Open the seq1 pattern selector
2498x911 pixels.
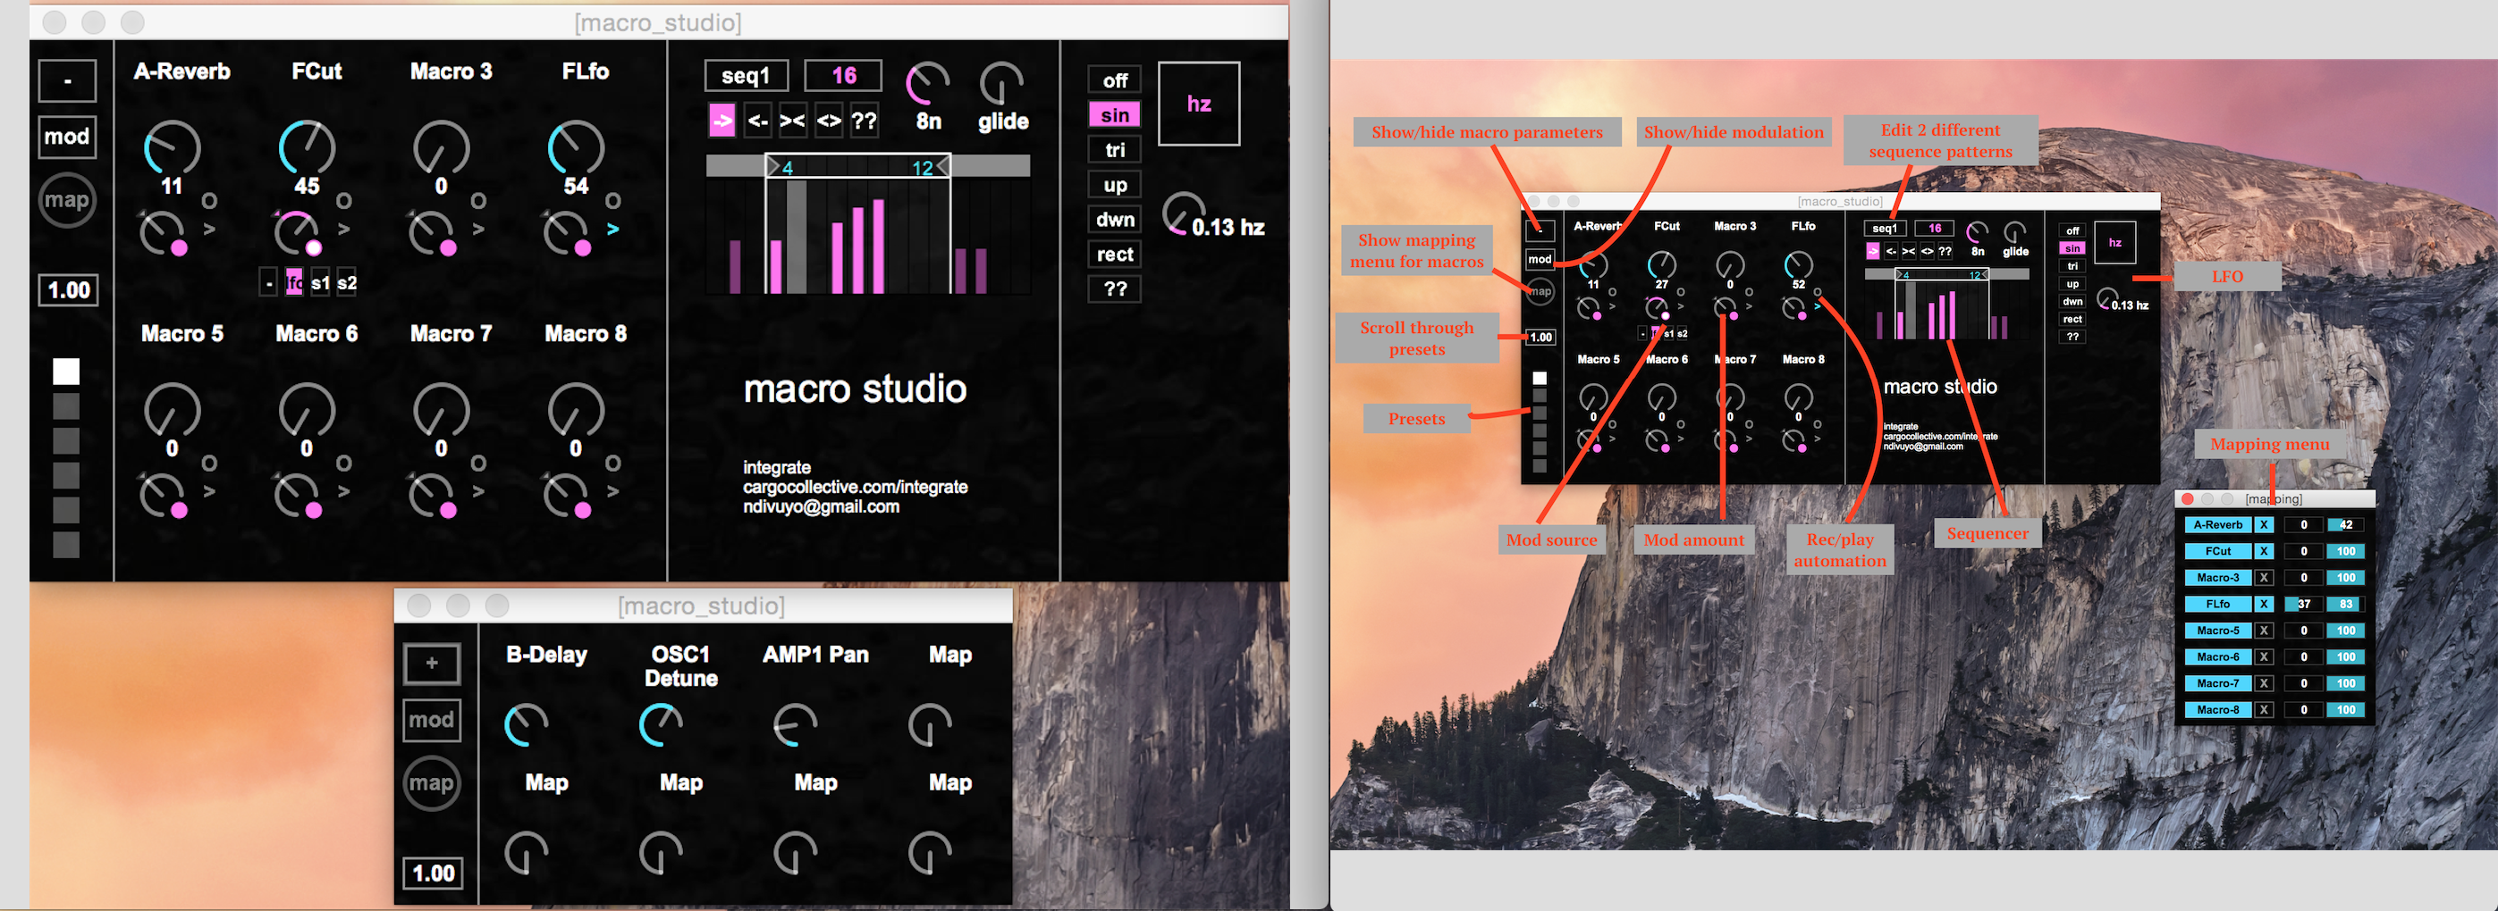[x=746, y=76]
